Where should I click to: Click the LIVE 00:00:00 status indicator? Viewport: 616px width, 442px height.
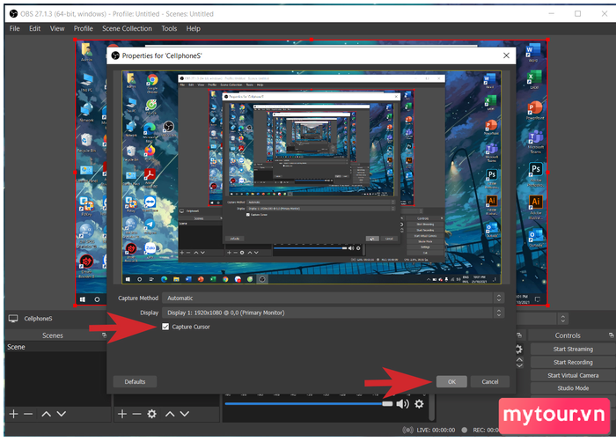[x=429, y=431]
